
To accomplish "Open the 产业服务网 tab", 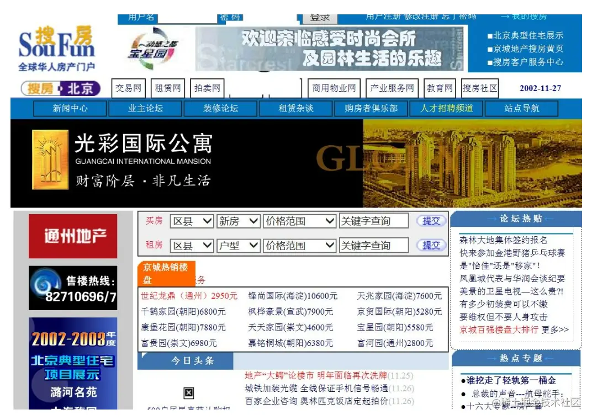I will (392, 88).
